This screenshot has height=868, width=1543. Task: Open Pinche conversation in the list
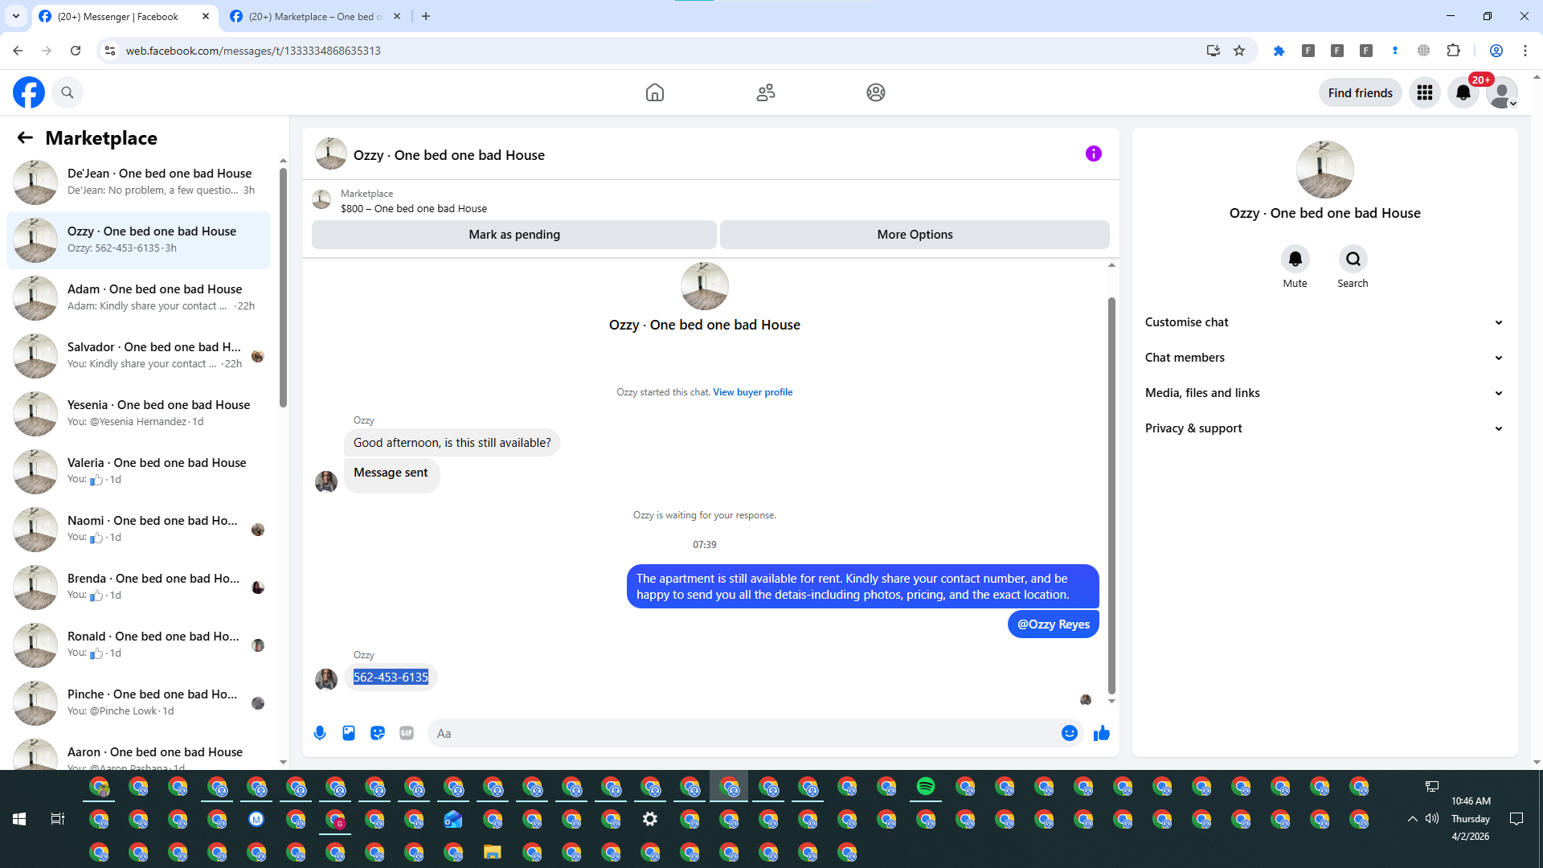tap(139, 703)
